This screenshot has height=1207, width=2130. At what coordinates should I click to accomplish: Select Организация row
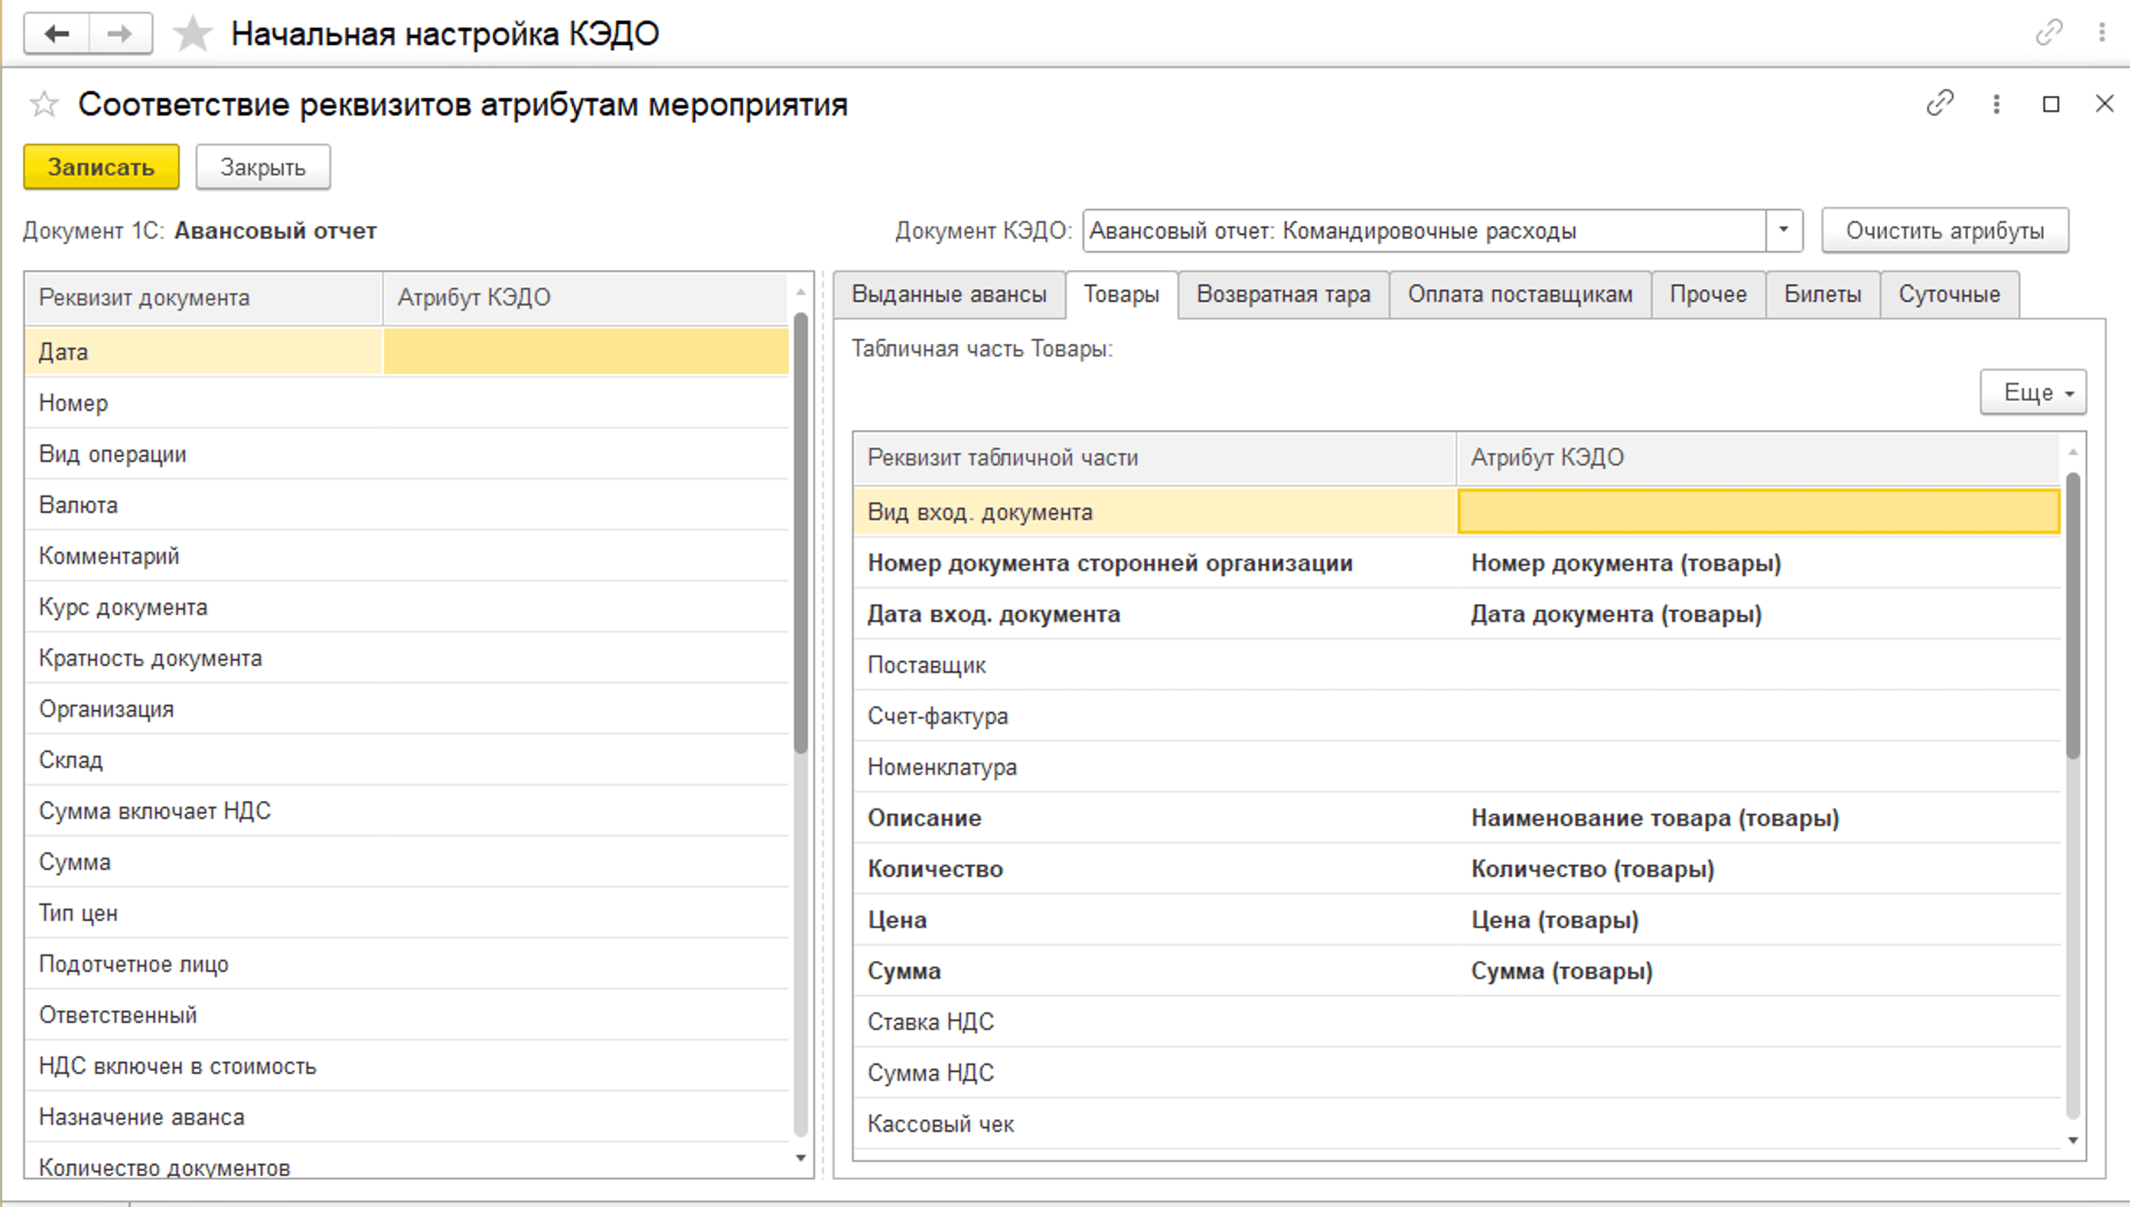[407, 709]
